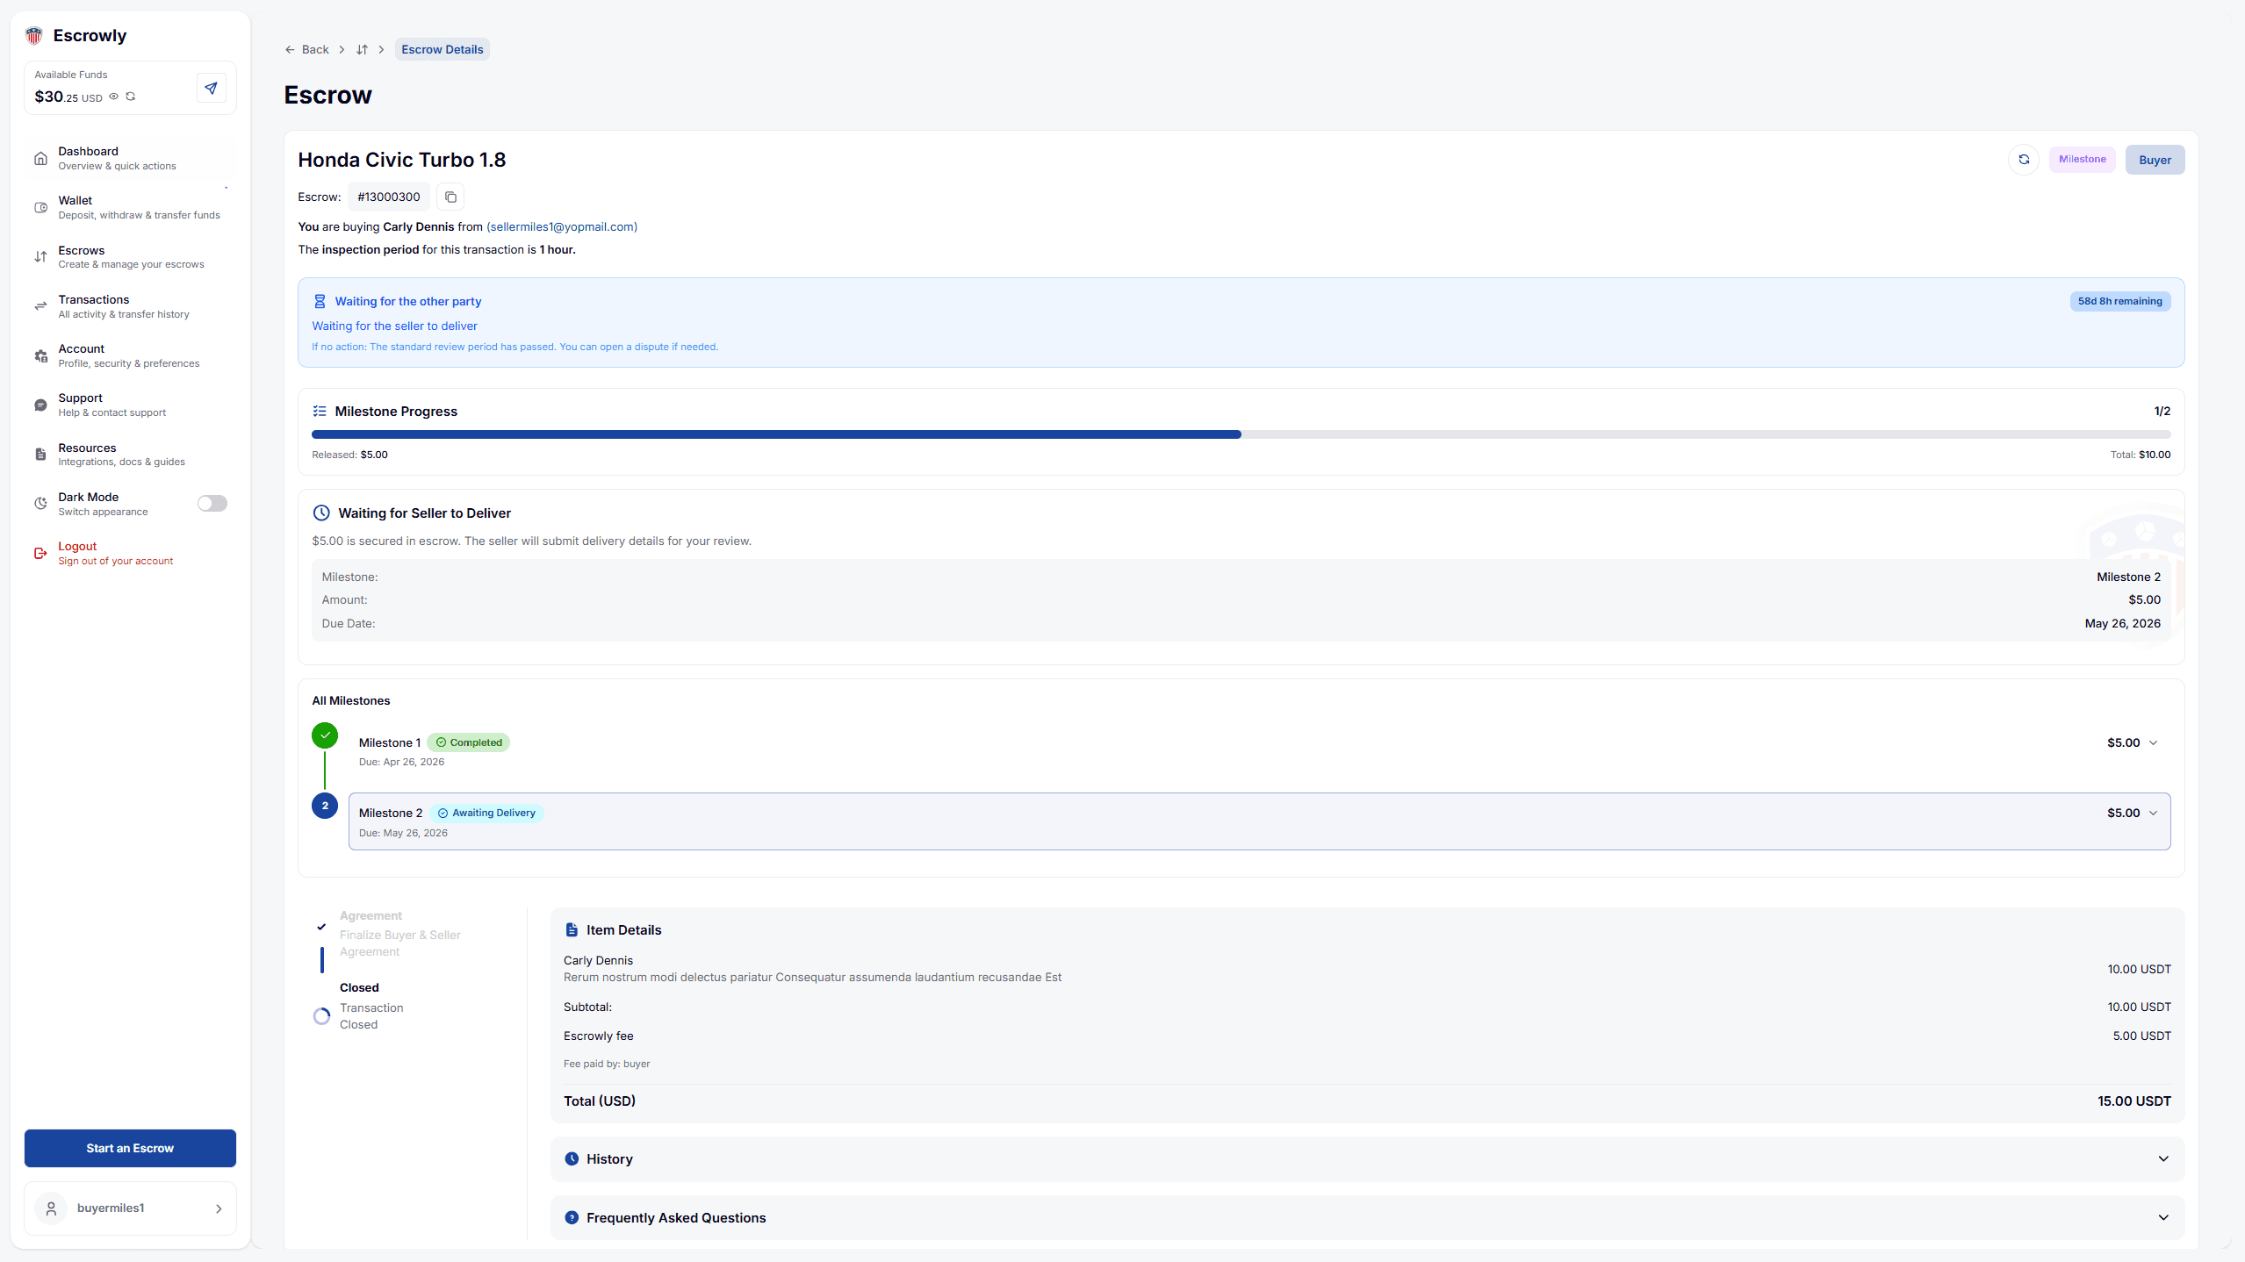Click the FAQ question mark icon
Image resolution: width=2245 pixels, height=1262 pixels.
(x=572, y=1218)
